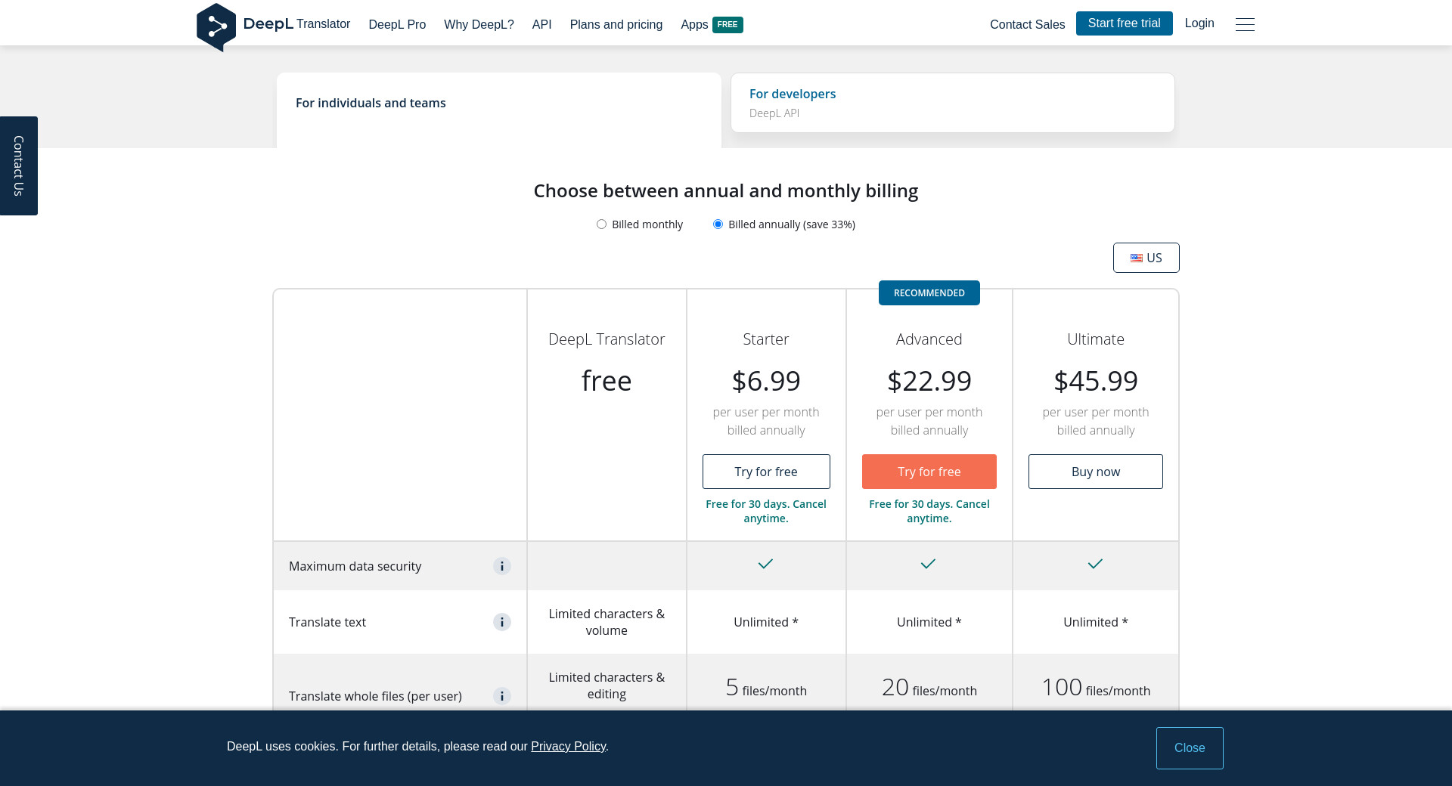Viewport: 1452px width, 786px height.
Task: Open the Contact Us side tab
Action: point(19,166)
